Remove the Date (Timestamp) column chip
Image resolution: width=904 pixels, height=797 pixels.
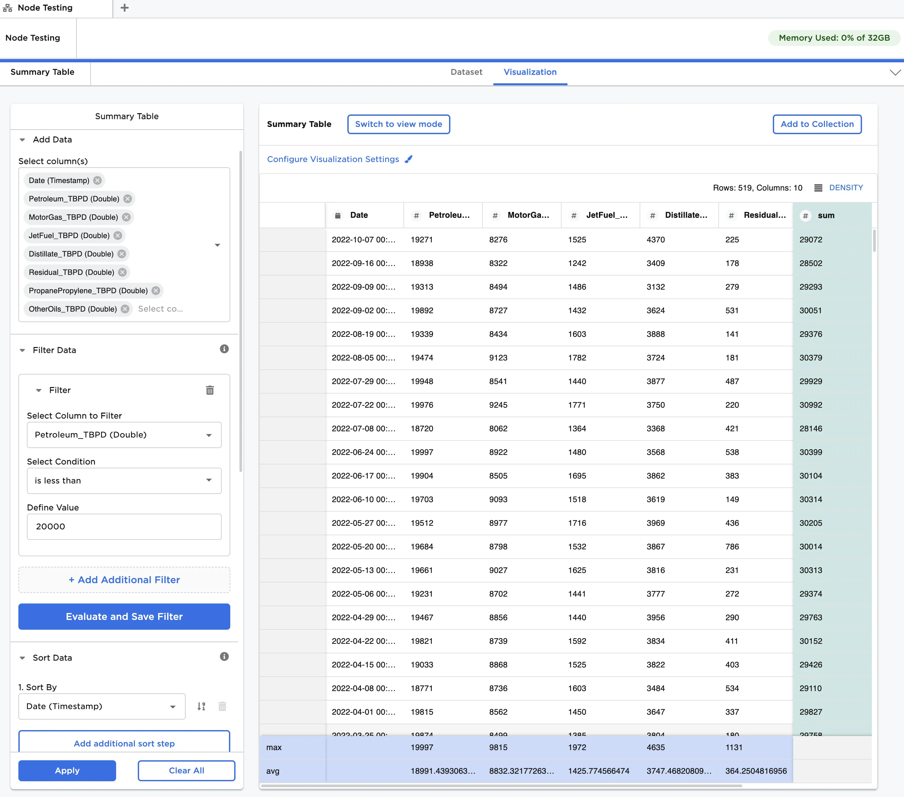pos(97,180)
